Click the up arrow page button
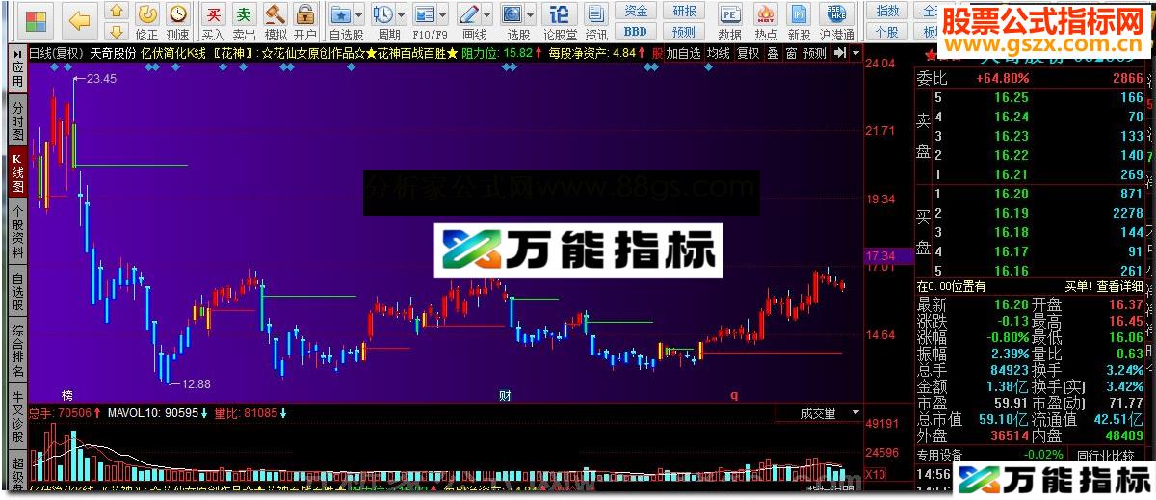 pyautogui.click(x=116, y=11)
